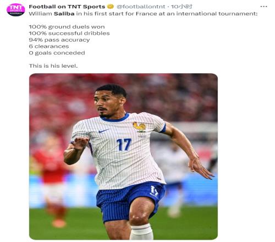Select the "100% successful dribbles" line

69,34
